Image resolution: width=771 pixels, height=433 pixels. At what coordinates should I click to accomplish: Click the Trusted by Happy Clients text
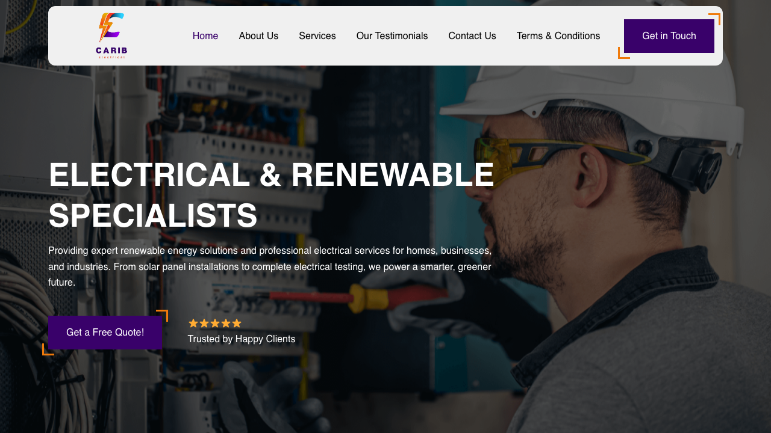[x=242, y=339]
